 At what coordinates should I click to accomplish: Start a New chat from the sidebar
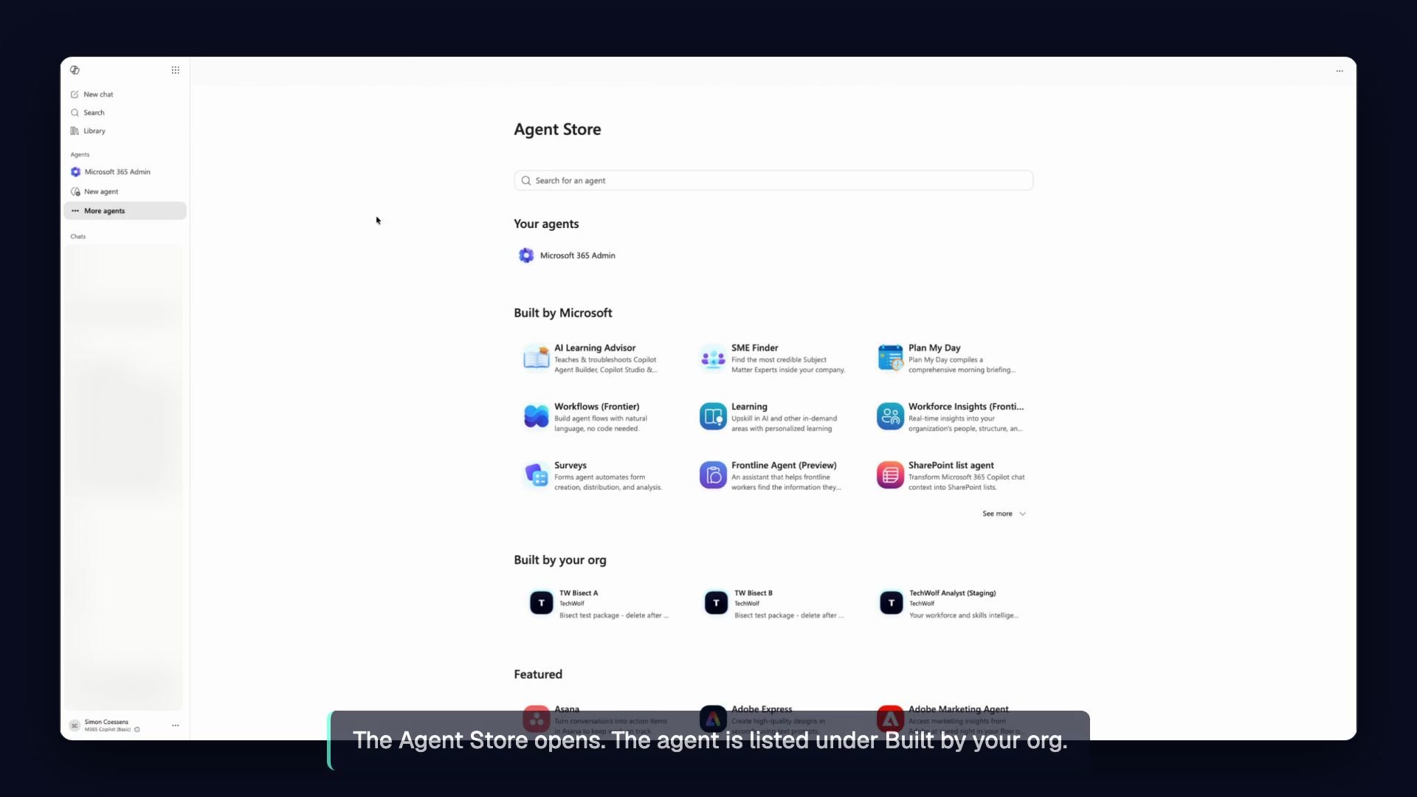[125, 94]
